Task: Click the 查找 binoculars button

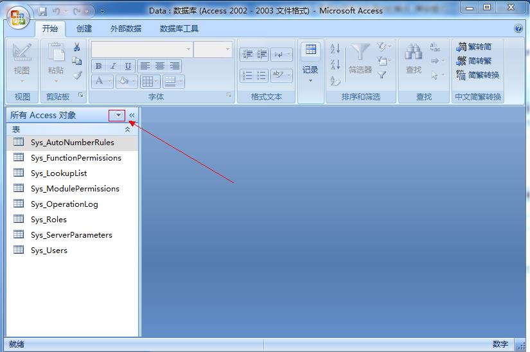Action: (413, 60)
